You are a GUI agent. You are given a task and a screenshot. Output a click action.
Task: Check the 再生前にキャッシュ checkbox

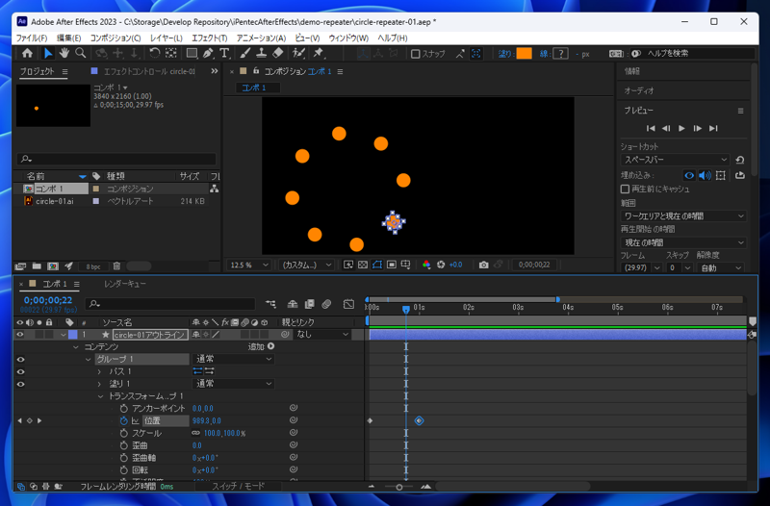(625, 190)
